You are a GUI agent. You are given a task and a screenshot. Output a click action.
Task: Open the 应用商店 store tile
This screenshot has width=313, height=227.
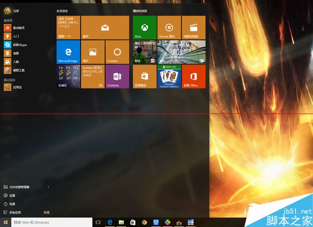click(x=144, y=77)
